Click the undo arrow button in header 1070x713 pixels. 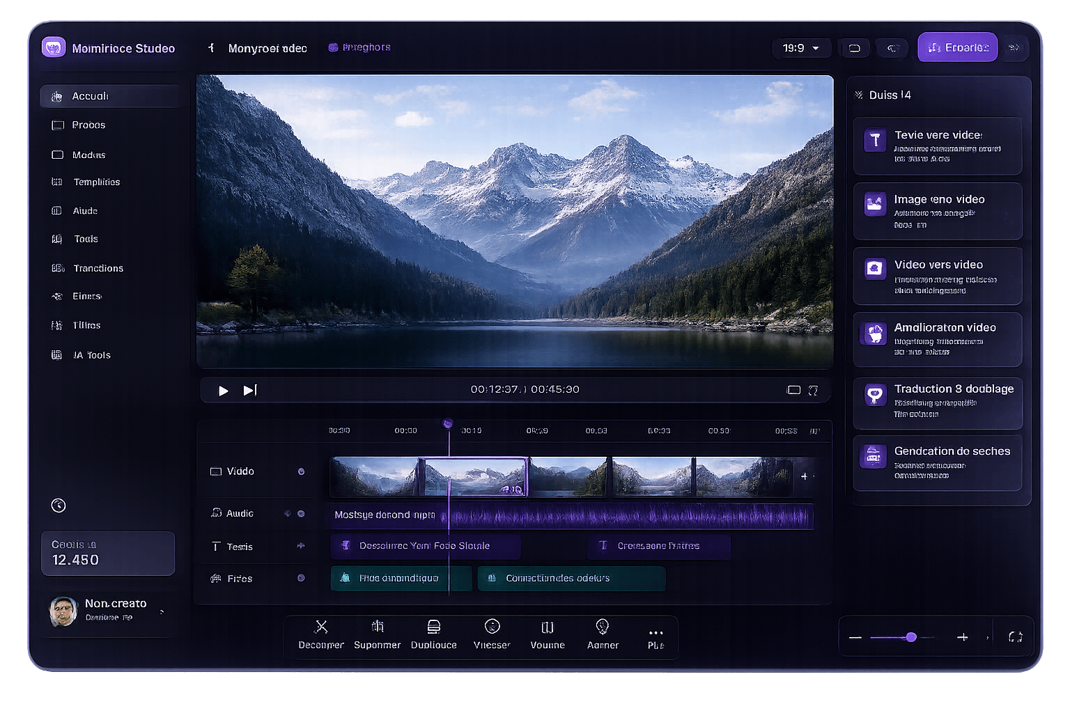pyautogui.click(x=892, y=48)
